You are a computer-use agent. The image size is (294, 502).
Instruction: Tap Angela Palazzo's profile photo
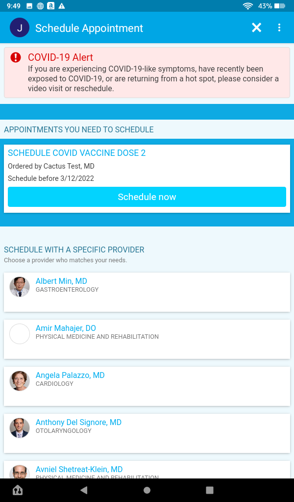tap(20, 381)
